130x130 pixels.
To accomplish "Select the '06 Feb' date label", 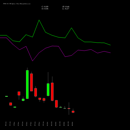I will (x=68, y=124).
